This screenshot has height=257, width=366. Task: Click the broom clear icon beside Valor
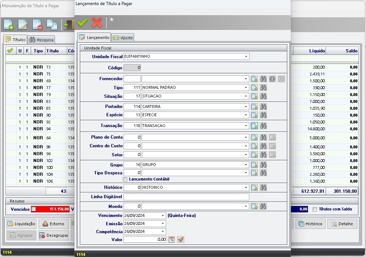[181, 239]
